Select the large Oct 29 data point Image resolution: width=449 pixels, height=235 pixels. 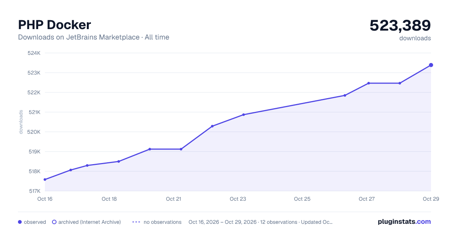pos(431,65)
